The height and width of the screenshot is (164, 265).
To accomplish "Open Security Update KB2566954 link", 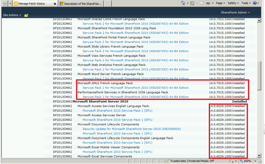I will (x=132, y=129).
